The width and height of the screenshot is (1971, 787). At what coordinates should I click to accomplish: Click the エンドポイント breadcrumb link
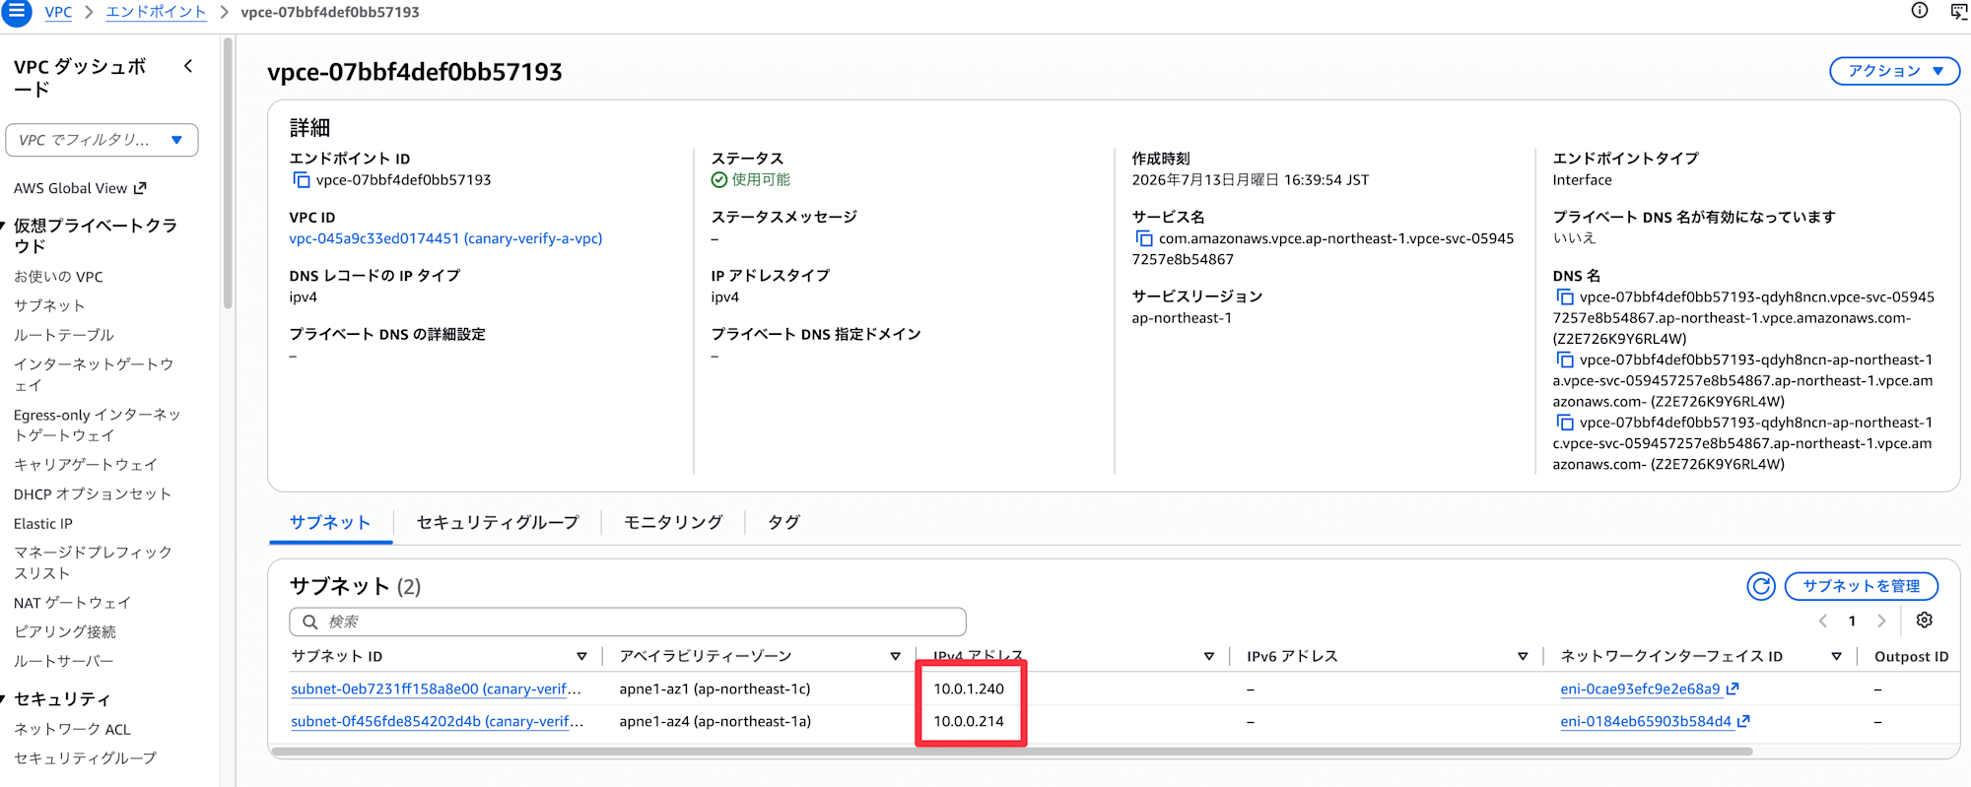156,12
